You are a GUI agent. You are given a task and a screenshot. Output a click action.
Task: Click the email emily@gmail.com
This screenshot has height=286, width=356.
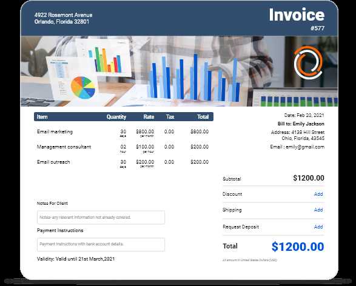(305, 147)
